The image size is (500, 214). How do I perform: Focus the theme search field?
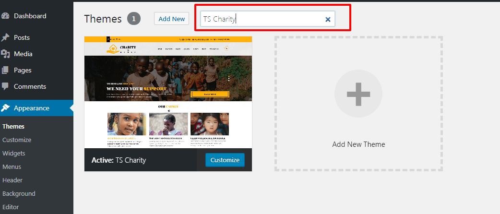click(262, 19)
